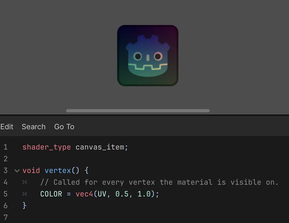Click the 'COLOR' variable on line 5

click(x=51, y=194)
